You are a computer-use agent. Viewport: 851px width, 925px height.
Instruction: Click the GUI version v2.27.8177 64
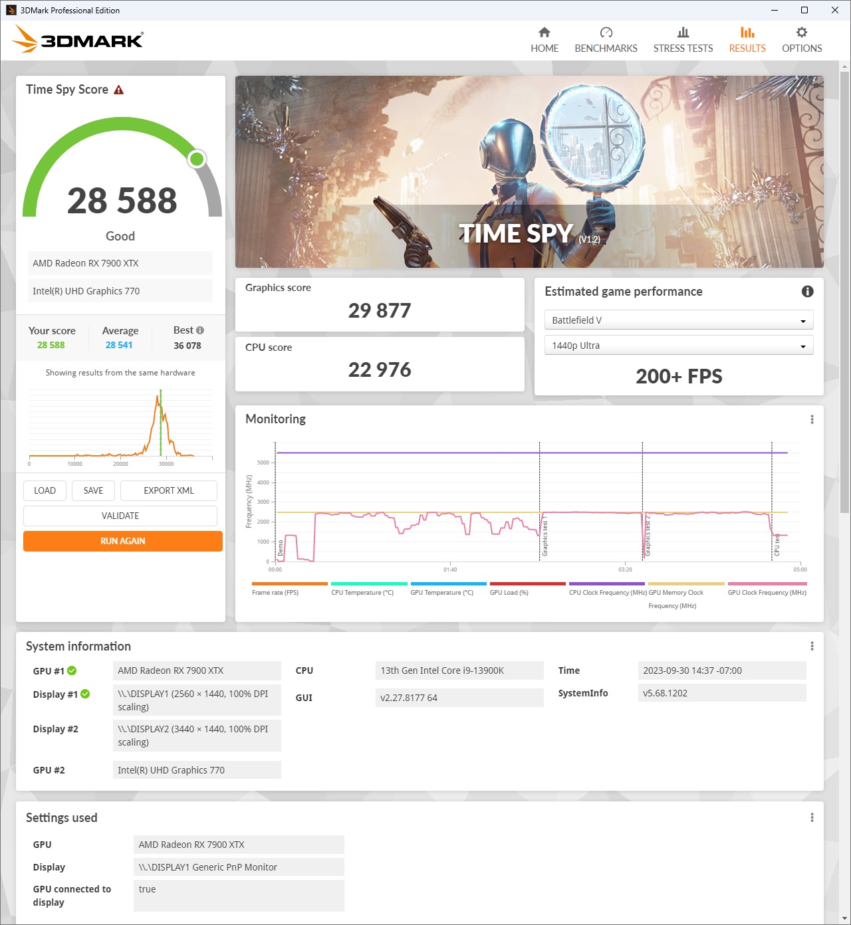459,698
